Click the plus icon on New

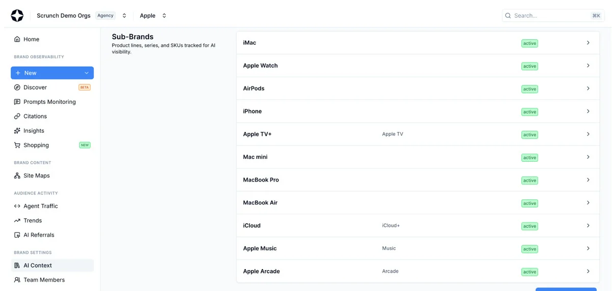coord(18,73)
